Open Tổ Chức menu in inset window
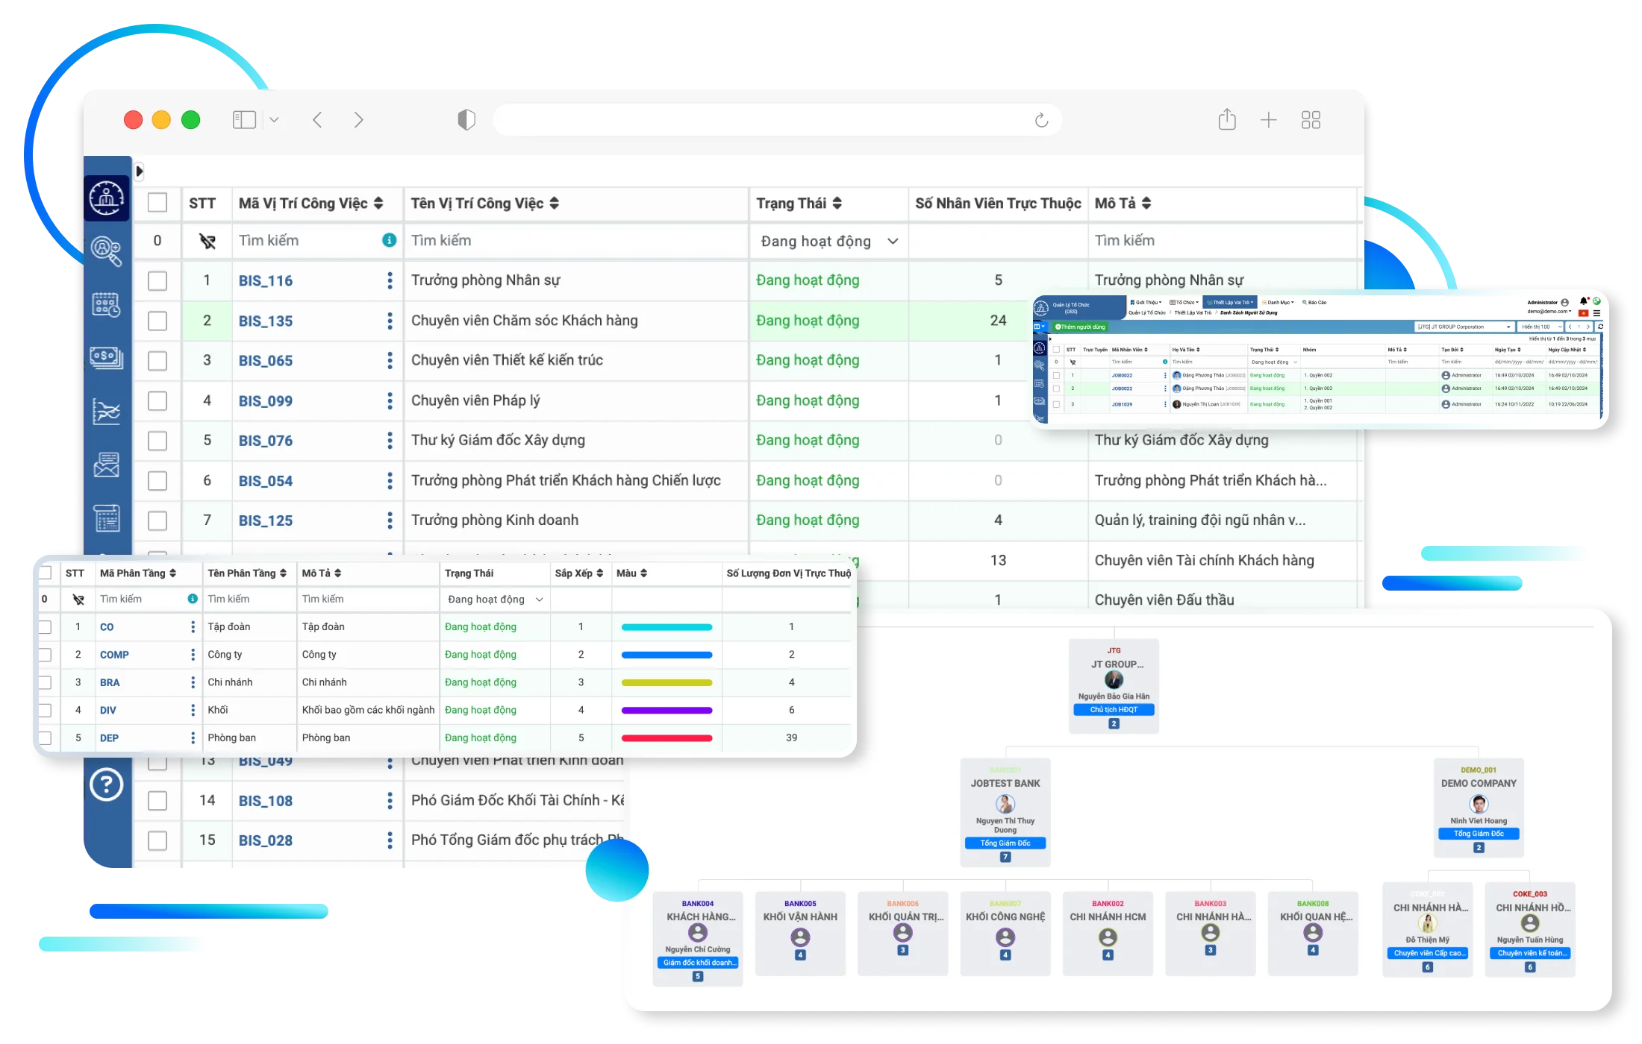The width and height of the screenshot is (1642, 1044). click(x=1183, y=303)
